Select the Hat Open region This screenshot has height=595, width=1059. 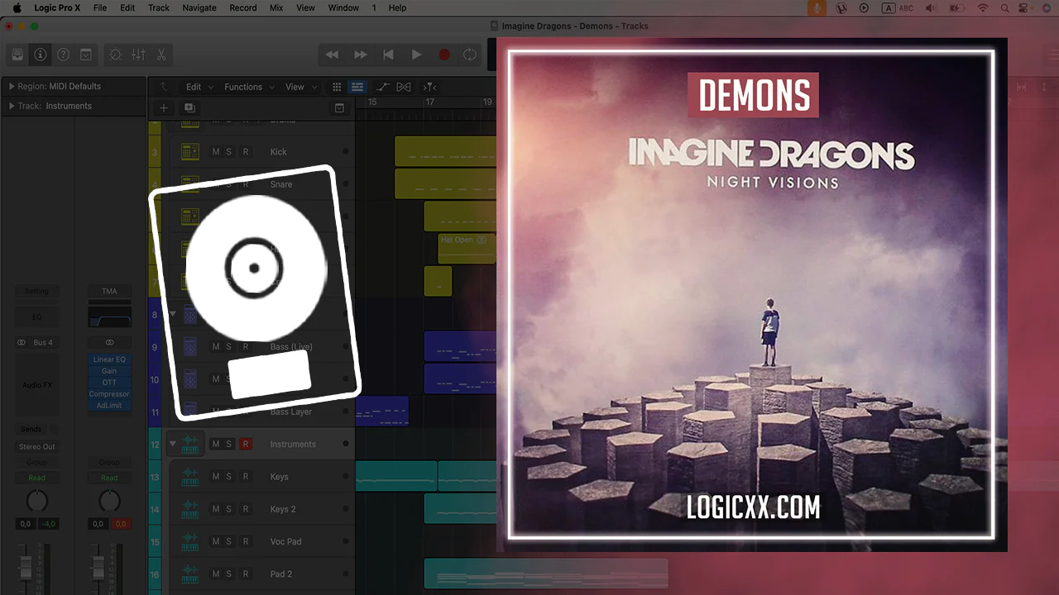click(x=467, y=248)
